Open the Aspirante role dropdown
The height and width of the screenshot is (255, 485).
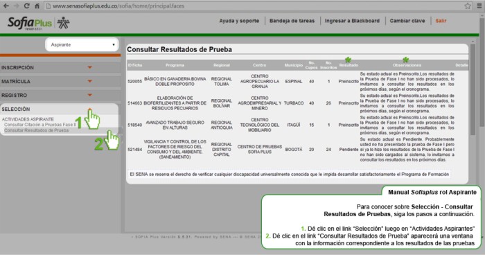pos(82,44)
